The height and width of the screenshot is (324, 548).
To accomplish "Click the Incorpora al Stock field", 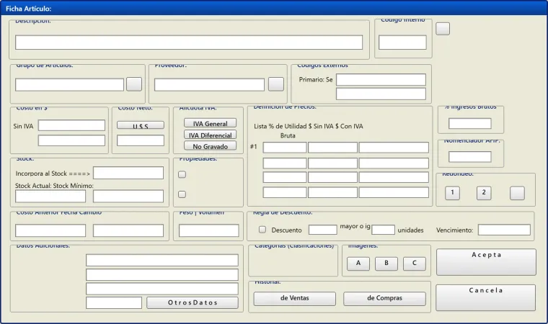I will tap(128, 173).
